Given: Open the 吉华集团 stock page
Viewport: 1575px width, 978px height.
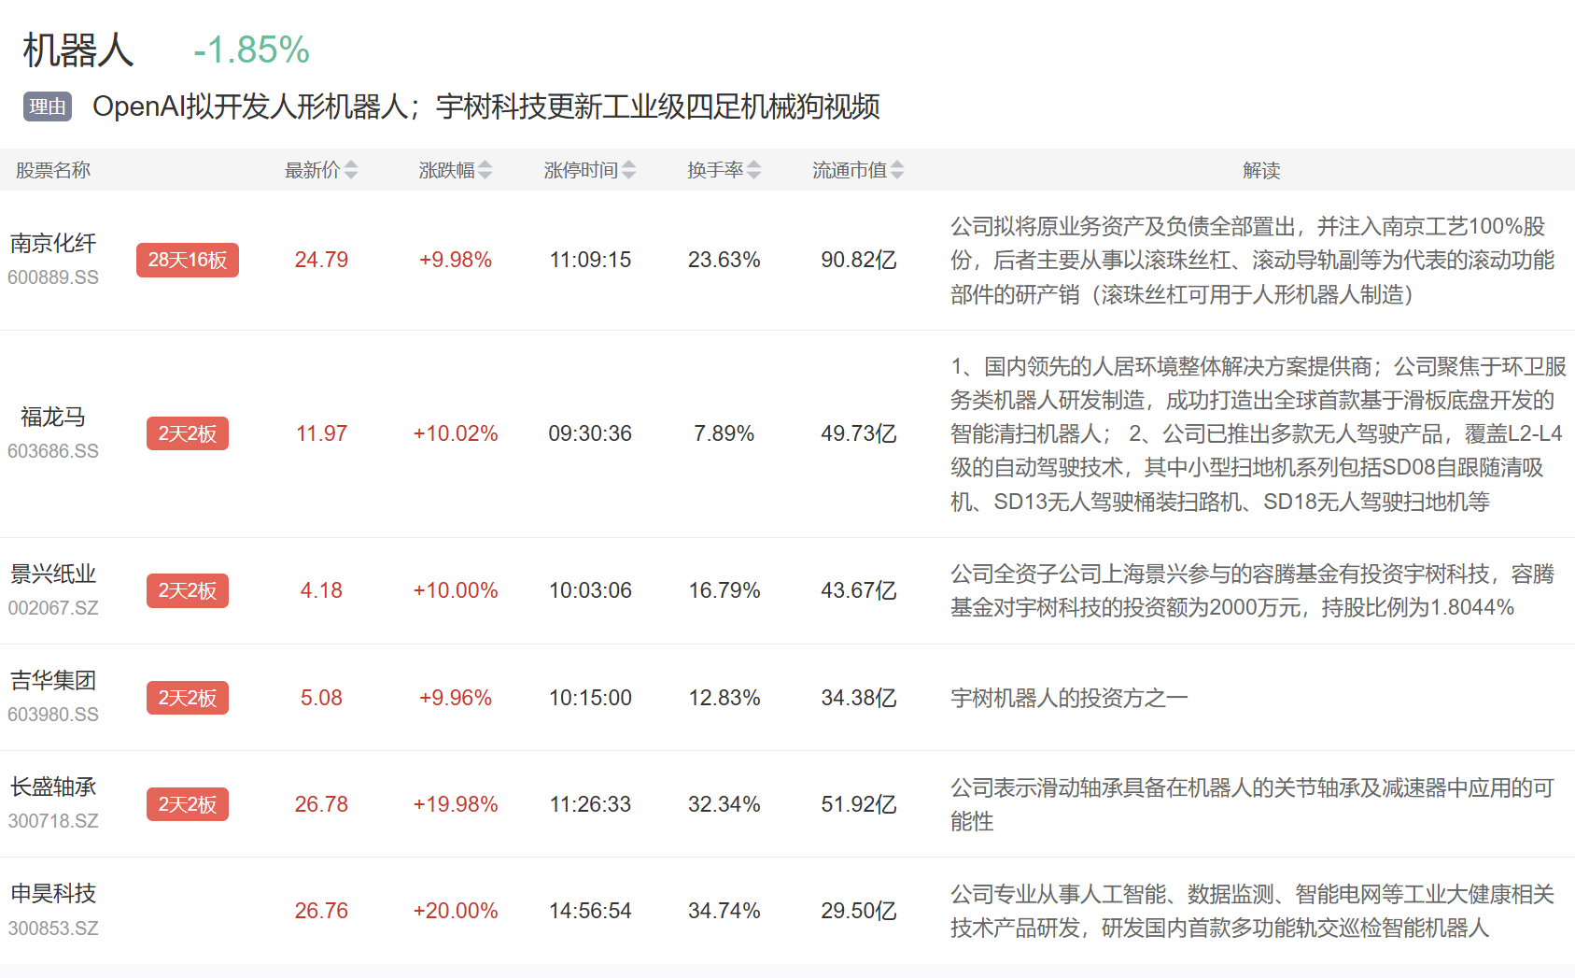Looking at the screenshot, I should coord(53,681).
